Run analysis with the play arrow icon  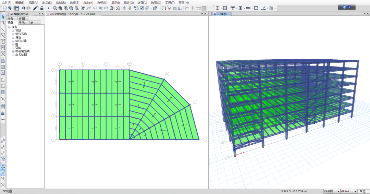[x=48, y=8]
